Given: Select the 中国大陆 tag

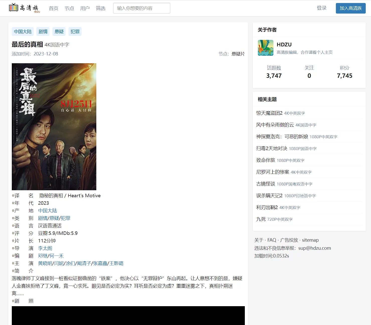Looking at the screenshot, I should (x=23, y=32).
